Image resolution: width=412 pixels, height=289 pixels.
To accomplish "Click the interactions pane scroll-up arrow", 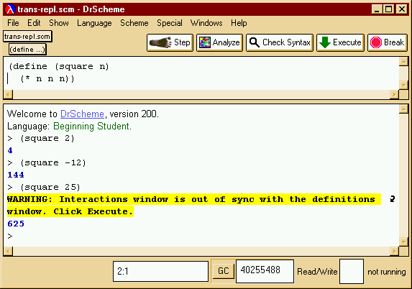I will [x=403, y=109].
